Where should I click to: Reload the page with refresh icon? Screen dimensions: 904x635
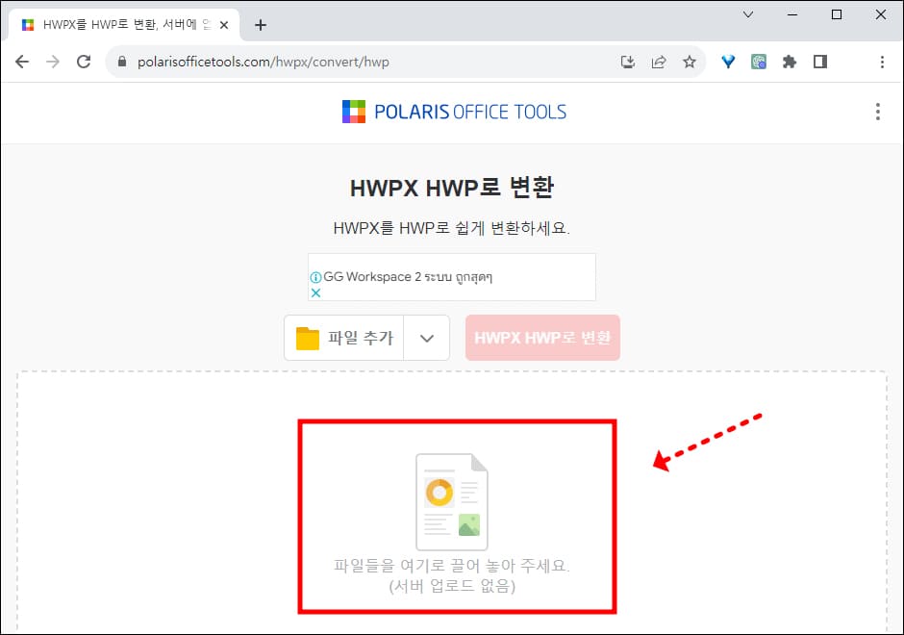pos(84,61)
